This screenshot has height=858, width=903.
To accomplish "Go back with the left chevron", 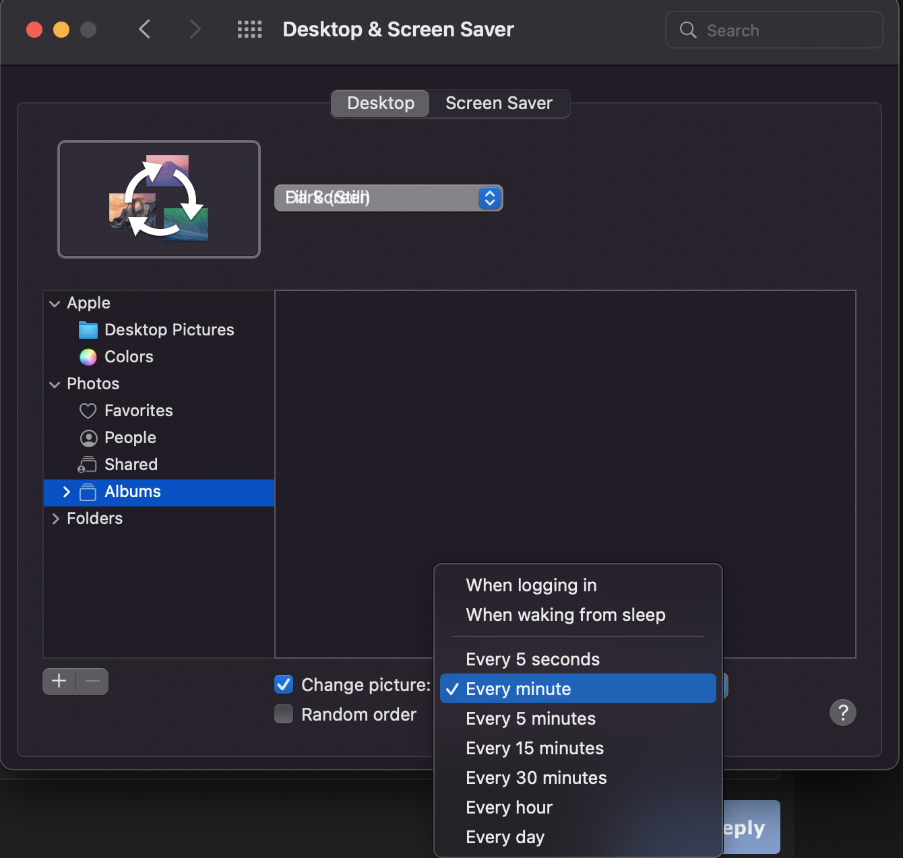I will pyautogui.click(x=144, y=30).
